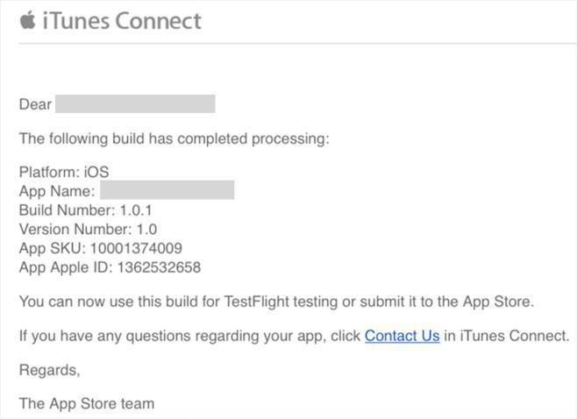Click the build completed processing sentence
Viewport: 577px width, 419px height.
[174, 138]
